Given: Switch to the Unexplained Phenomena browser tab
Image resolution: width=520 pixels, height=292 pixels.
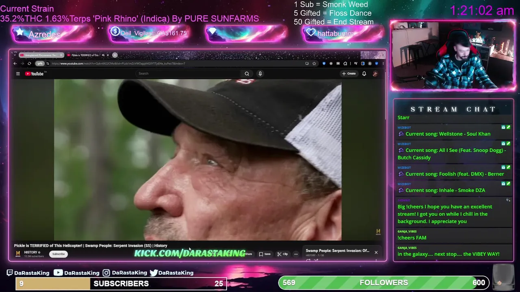Looking at the screenshot, I should coord(41,55).
